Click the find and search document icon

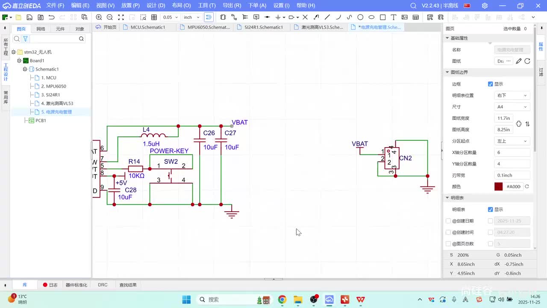85,17
